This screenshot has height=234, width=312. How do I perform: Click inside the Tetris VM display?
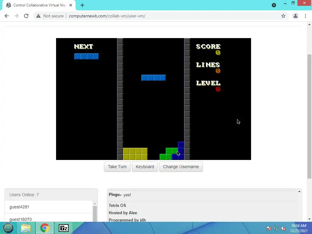[x=154, y=99]
